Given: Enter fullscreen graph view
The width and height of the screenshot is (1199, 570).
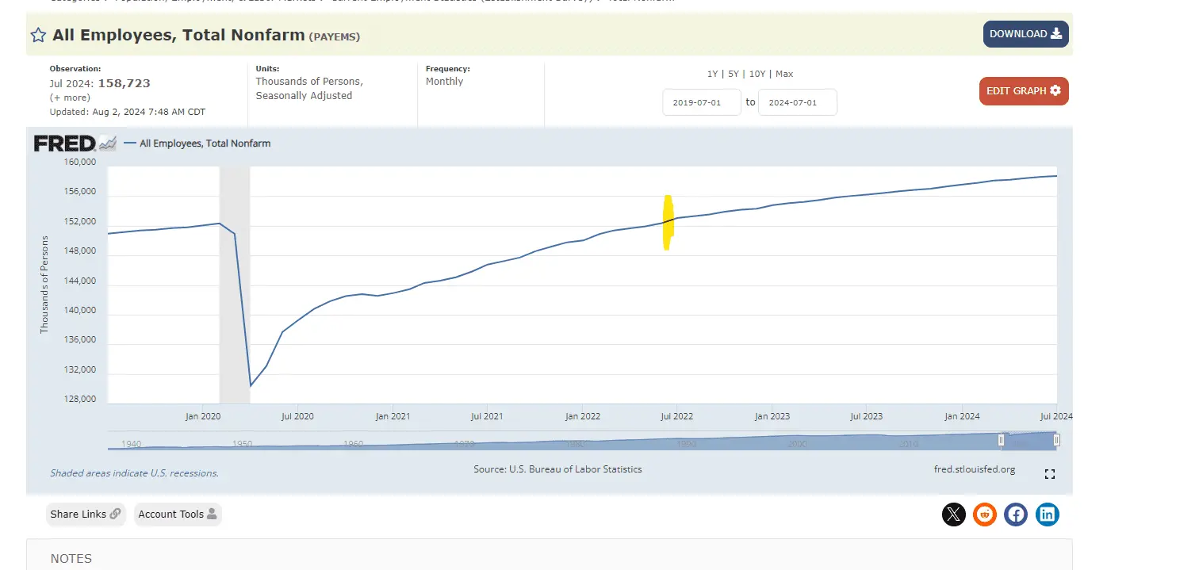Looking at the screenshot, I should pos(1050,474).
